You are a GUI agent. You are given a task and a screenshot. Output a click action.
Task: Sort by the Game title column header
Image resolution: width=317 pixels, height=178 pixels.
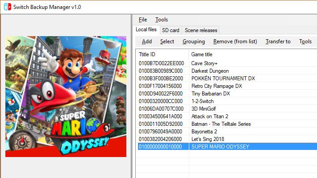pos(253,54)
